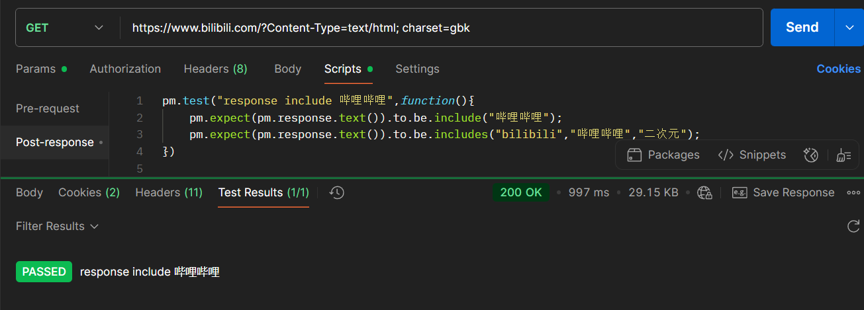This screenshot has width=864, height=310.
Task: Switch to the Params tab
Action: point(41,69)
